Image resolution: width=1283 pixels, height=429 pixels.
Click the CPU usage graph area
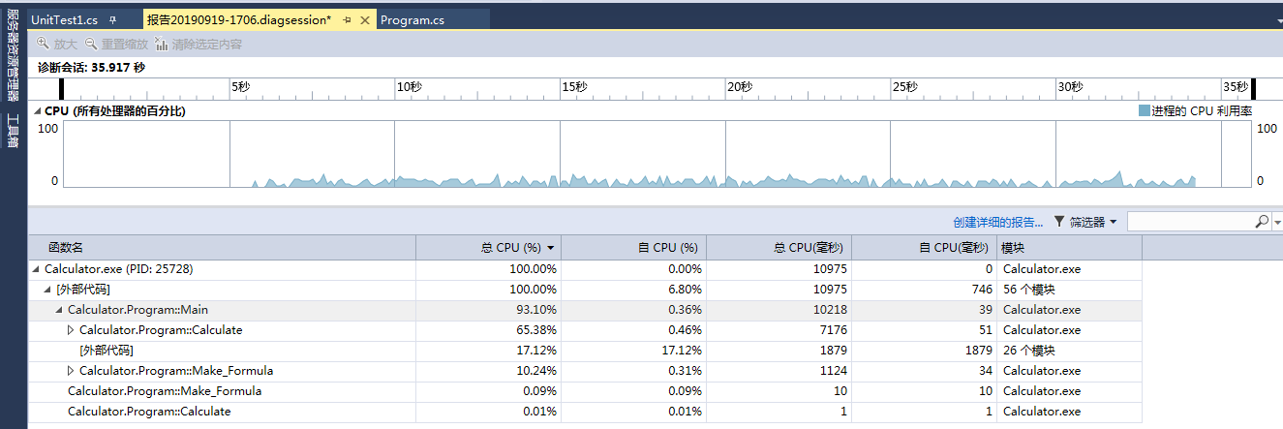[x=657, y=154]
